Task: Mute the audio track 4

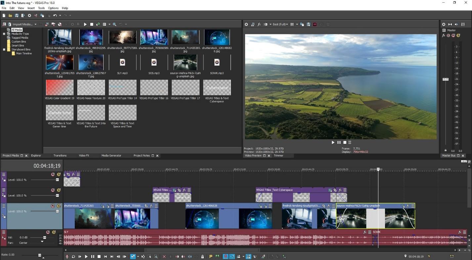Action: [x=48, y=232]
